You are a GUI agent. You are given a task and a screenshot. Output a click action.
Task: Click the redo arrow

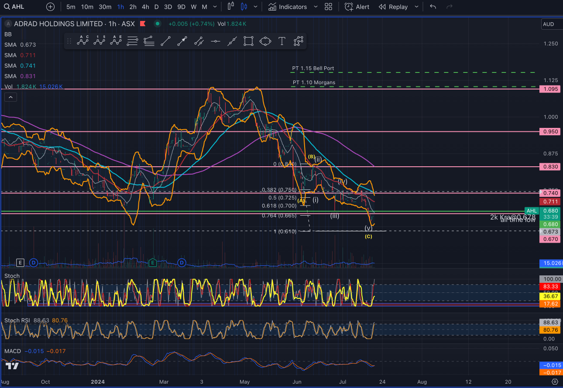tap(450, 7)
